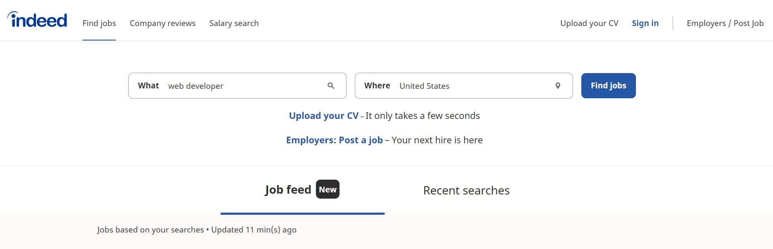Image resolution: width=773 pixels, height=249 pixels.
Task: Open the Company reviews page
Action: pyautogui.click(x=162, y=24)
